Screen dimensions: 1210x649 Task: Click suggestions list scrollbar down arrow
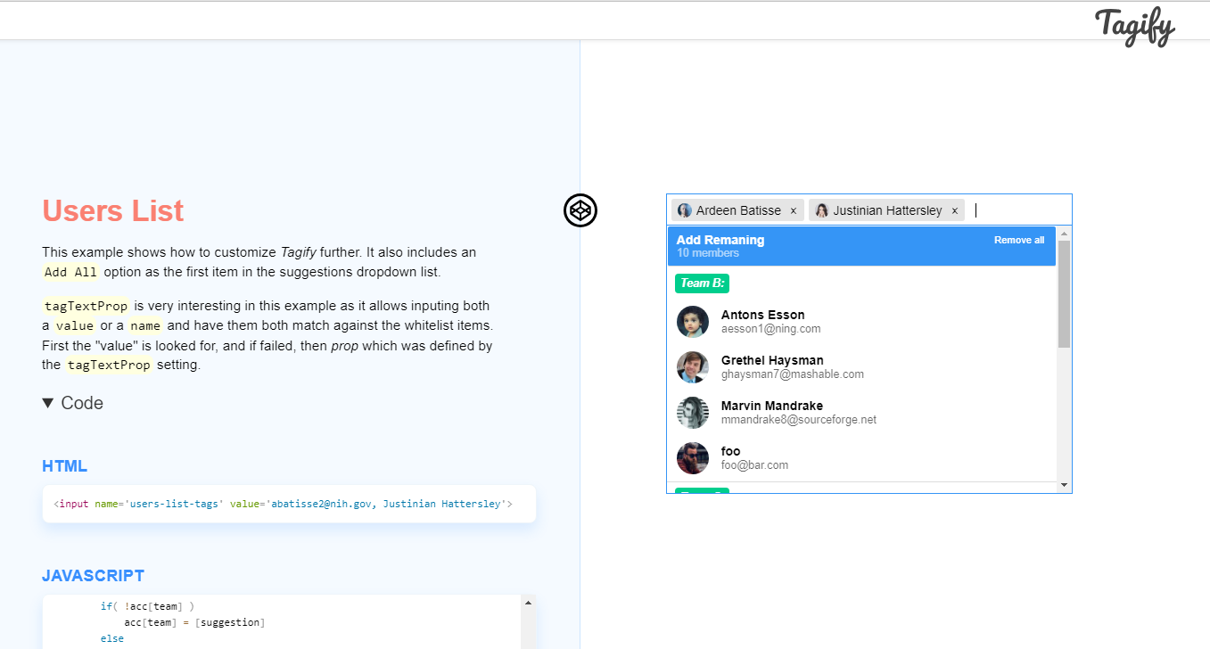click(1064, 485)
